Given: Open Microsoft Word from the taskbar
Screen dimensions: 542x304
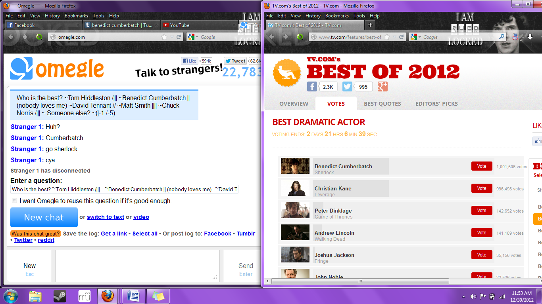Looking at the screenshot, I should click(x=133, y=296).
